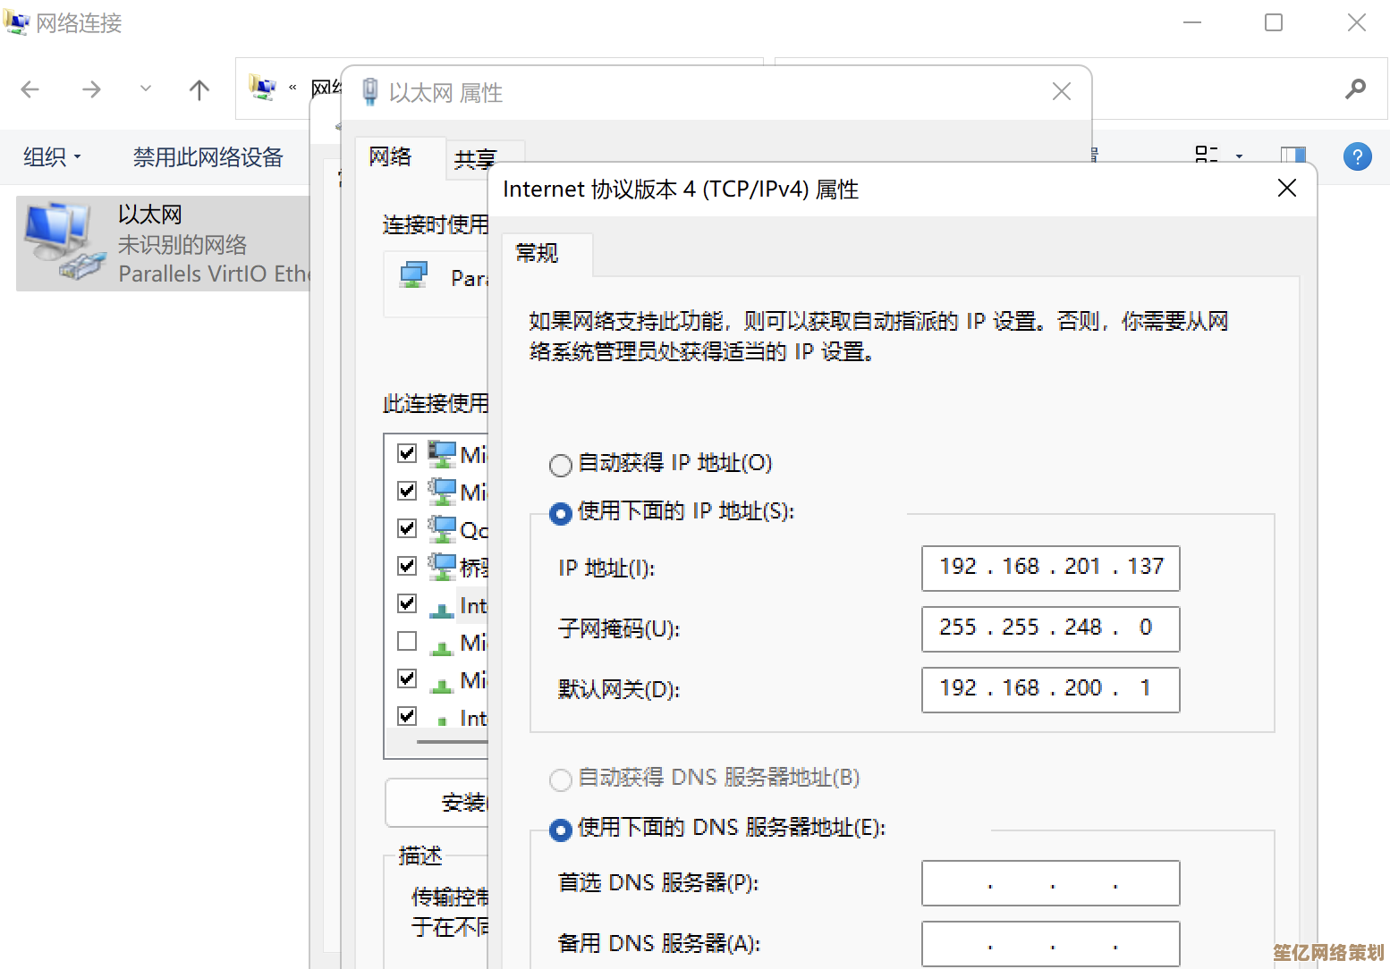The height and width of the screenshot is (969, 1390).
Task: Select 使用下面的 DNS 服务器地址 option
Action: (561, 830)
